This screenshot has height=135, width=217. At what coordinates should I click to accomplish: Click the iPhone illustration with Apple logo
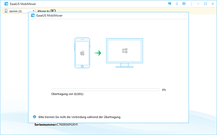[x=82, y=53]
